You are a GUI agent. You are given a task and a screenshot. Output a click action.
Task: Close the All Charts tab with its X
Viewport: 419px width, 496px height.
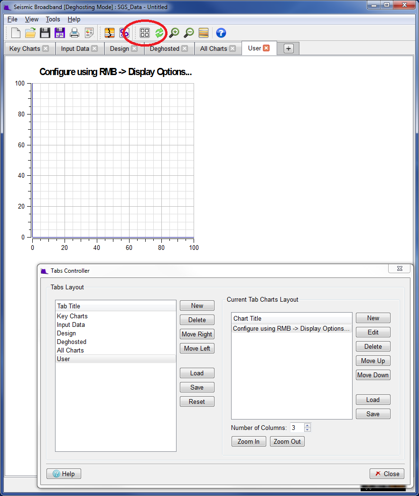point(233,48)
